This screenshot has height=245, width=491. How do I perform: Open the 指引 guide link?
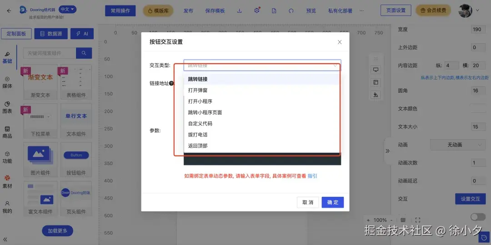click(x=312, y=176)
